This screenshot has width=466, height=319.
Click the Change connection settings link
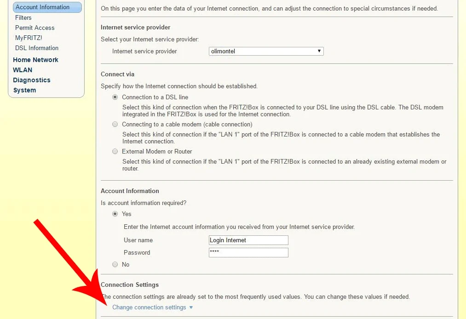click(x=149, y=308)
